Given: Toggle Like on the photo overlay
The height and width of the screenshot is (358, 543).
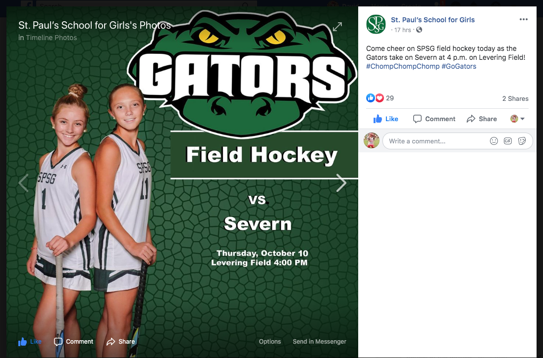Looking at the screenshot, I should tap(30, 341).
